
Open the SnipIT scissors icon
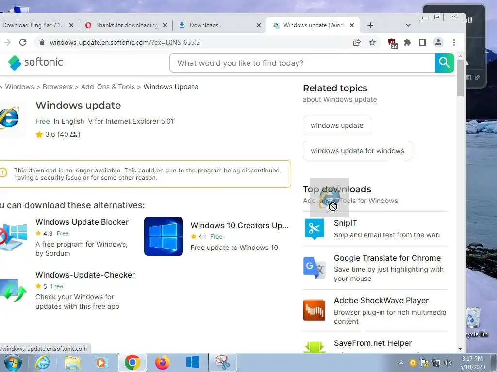click(x=314, y=229)
